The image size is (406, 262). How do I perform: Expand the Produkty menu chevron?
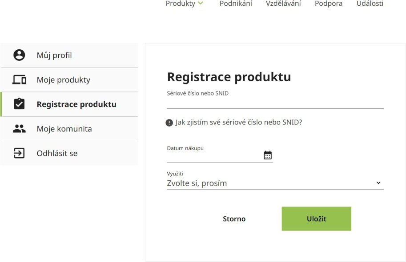click(x=201, y=4)
